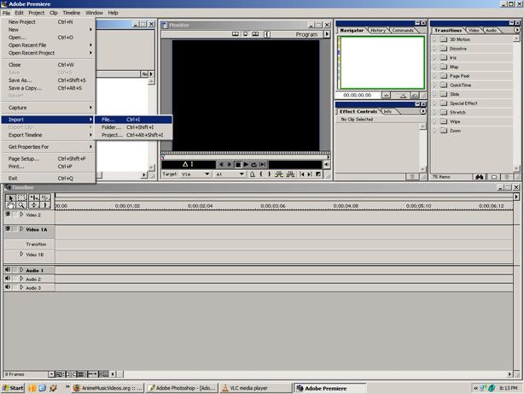Open the Transitions palette flyout menu arrow
Viewport: 524px width, 394px height.
coord(517,30)
